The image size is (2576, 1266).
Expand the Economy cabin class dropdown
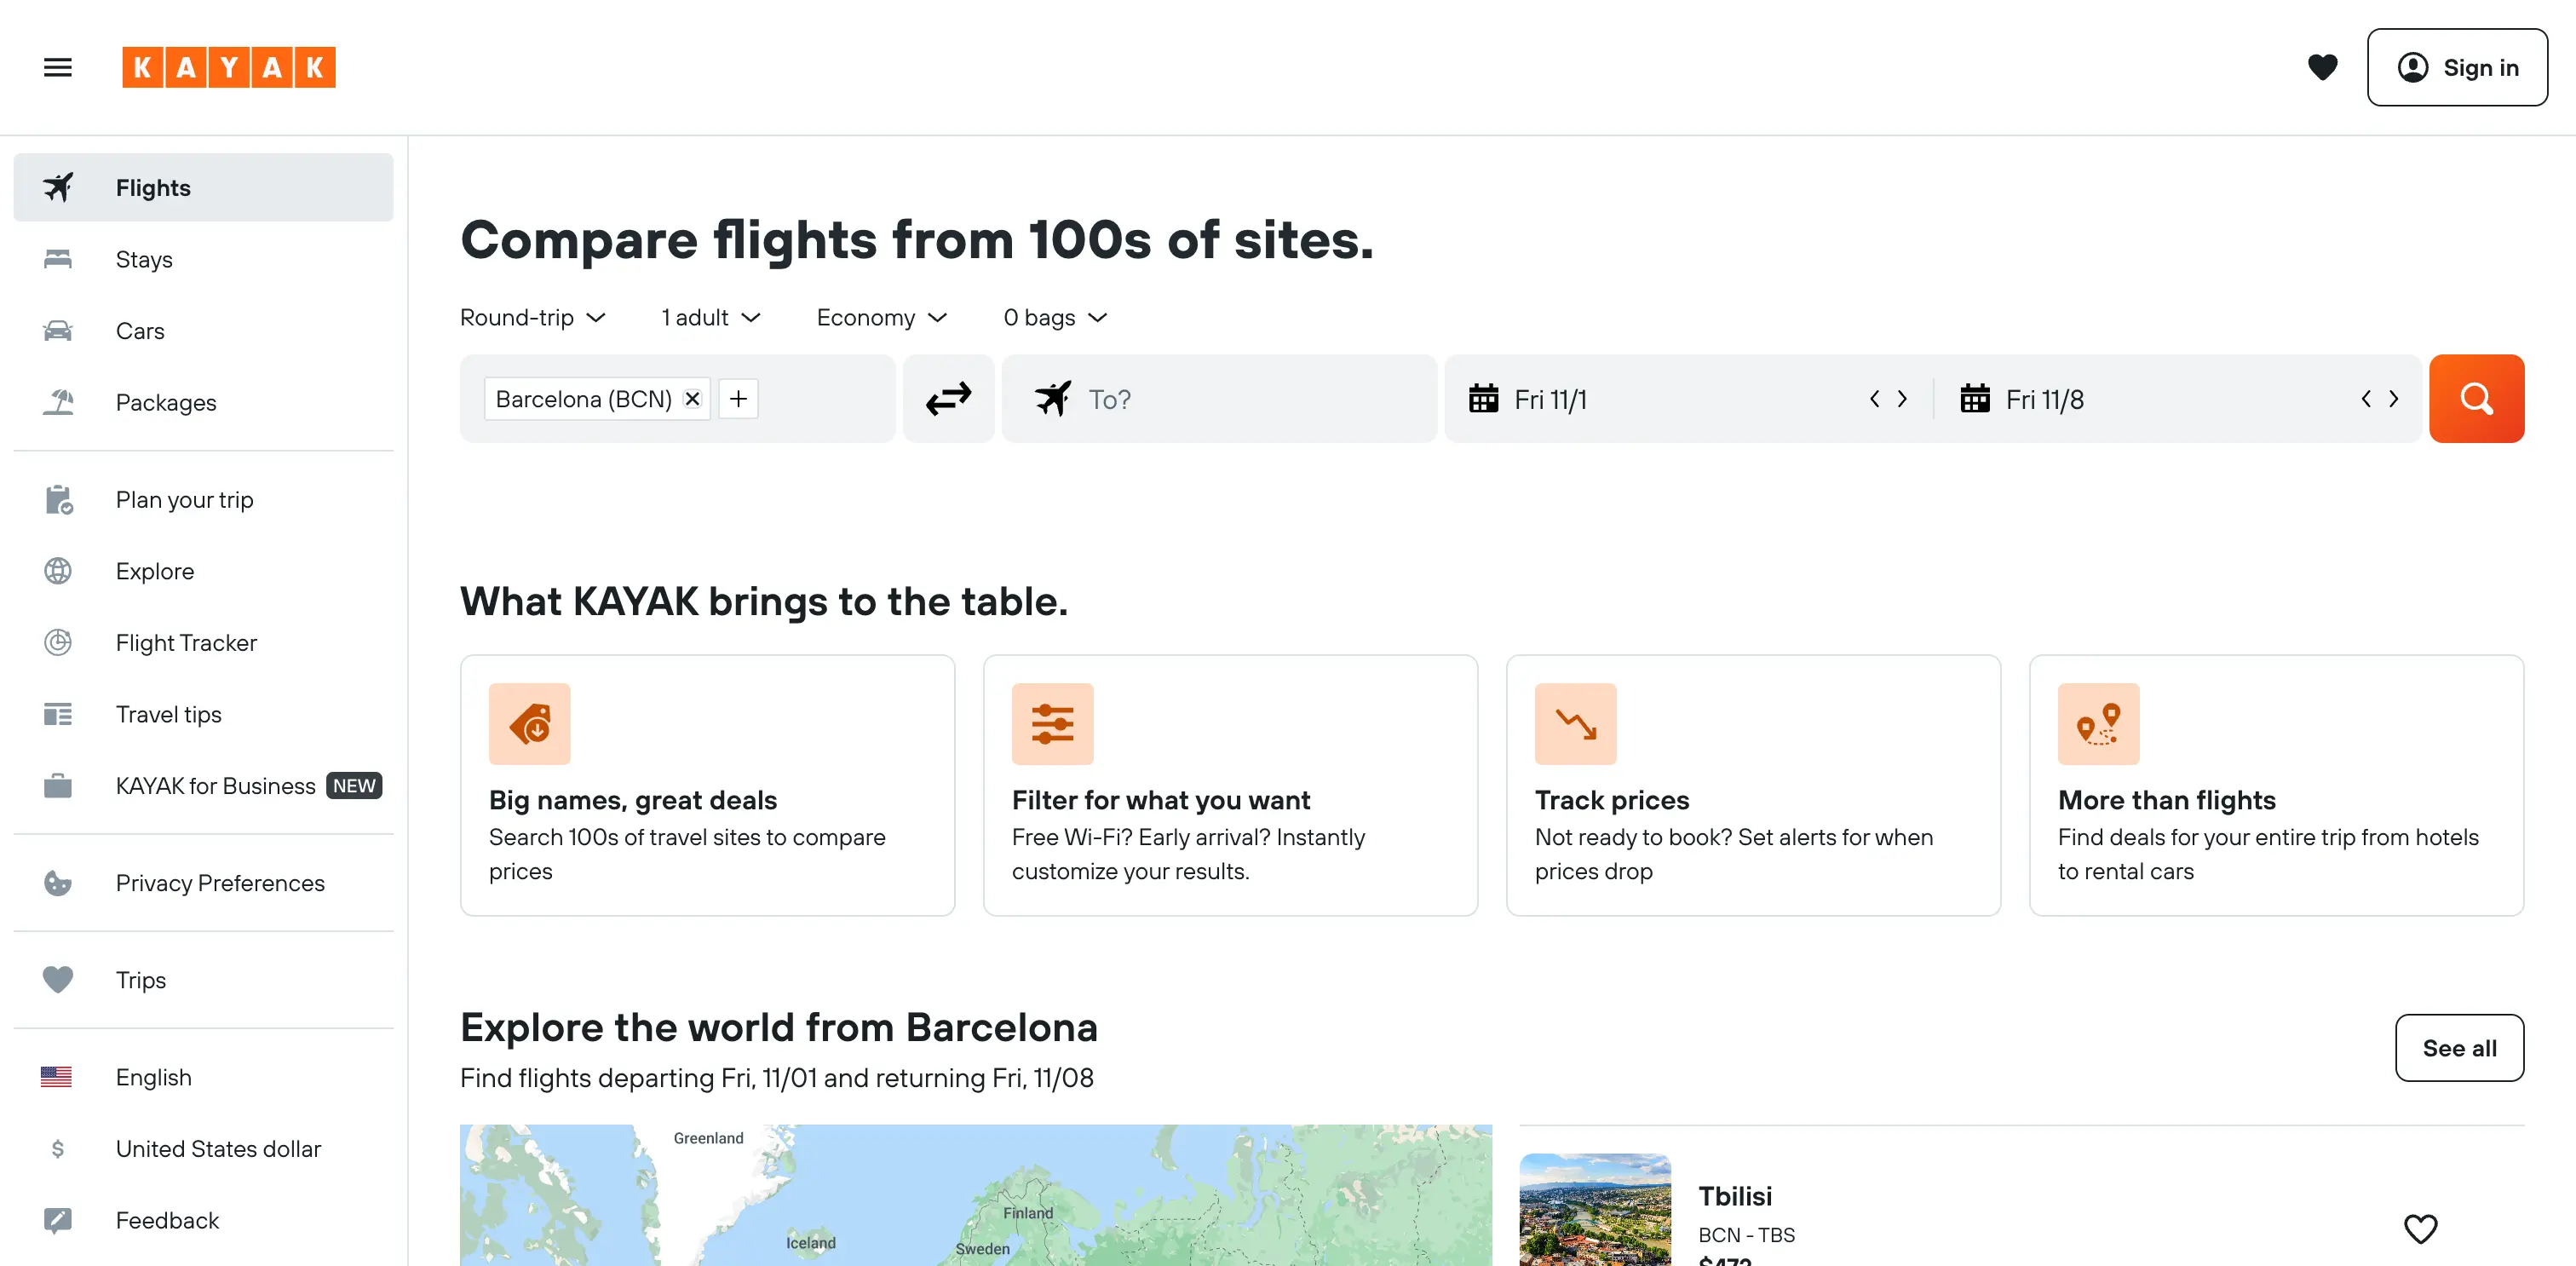pyautogui.click(x=881, y=317)
